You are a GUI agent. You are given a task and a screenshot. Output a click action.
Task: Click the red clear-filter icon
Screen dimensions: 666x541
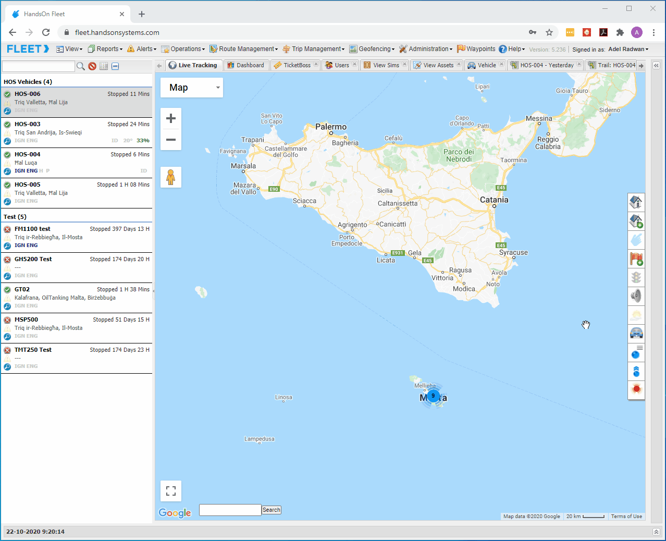coord(92,66)
